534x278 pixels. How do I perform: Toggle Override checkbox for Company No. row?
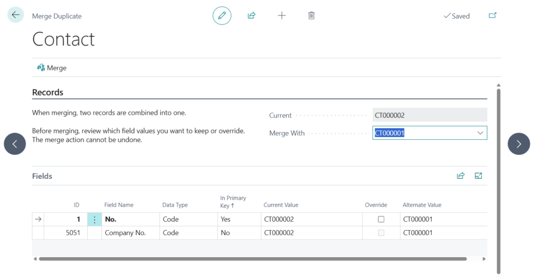(381, 233)
